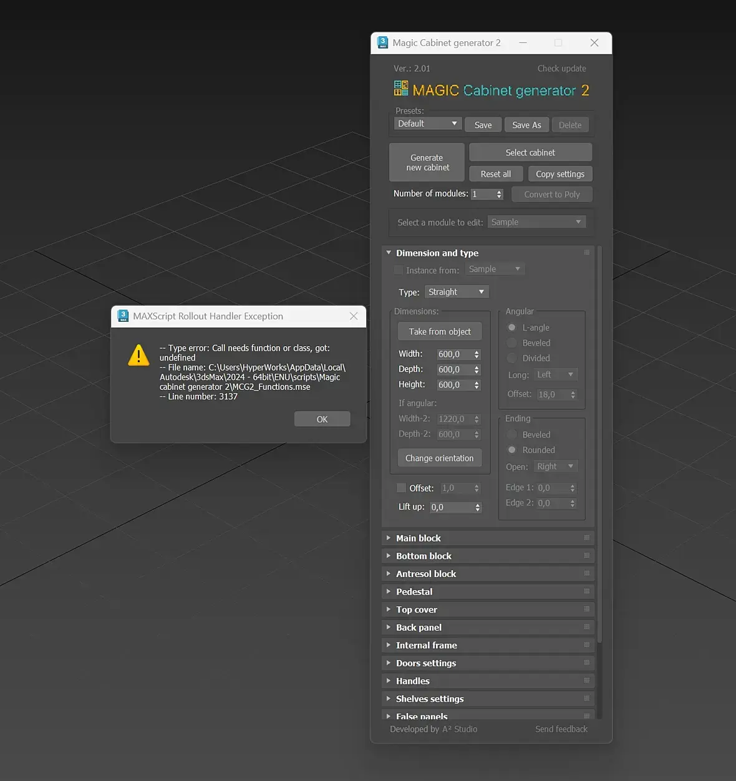Screen dimensions: 736x781
Task: Select the Ending Beveled radio button
Action: [511, 434]
